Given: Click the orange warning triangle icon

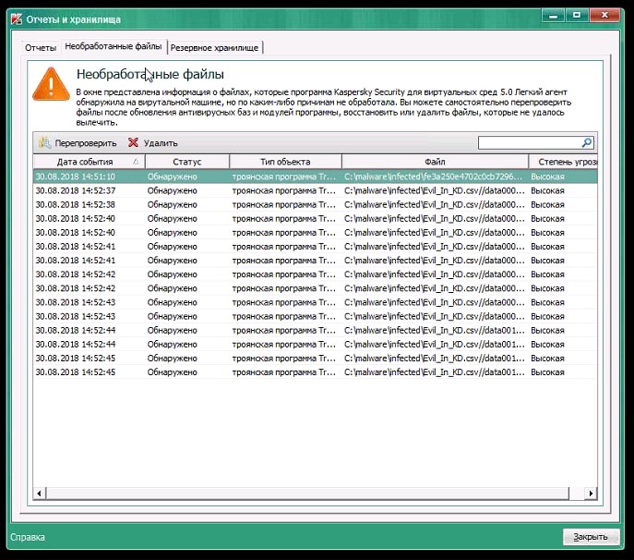Looking at the screenshot, I should coord(51,84).
